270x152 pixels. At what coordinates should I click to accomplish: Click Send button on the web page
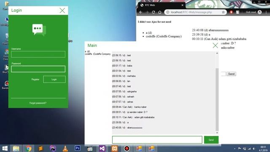(231, 74)
